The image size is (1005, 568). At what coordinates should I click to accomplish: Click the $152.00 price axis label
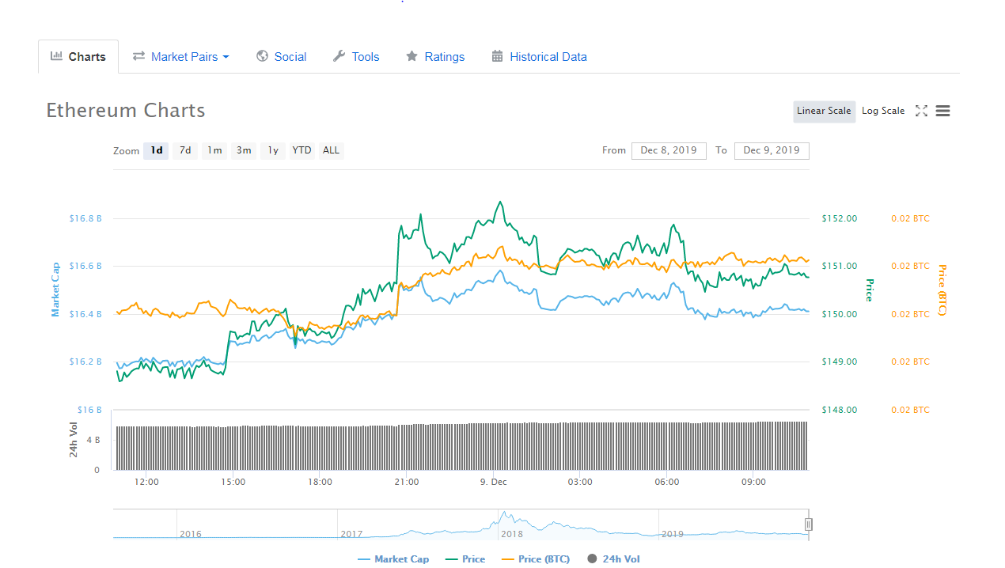click(x=840, y=218)
